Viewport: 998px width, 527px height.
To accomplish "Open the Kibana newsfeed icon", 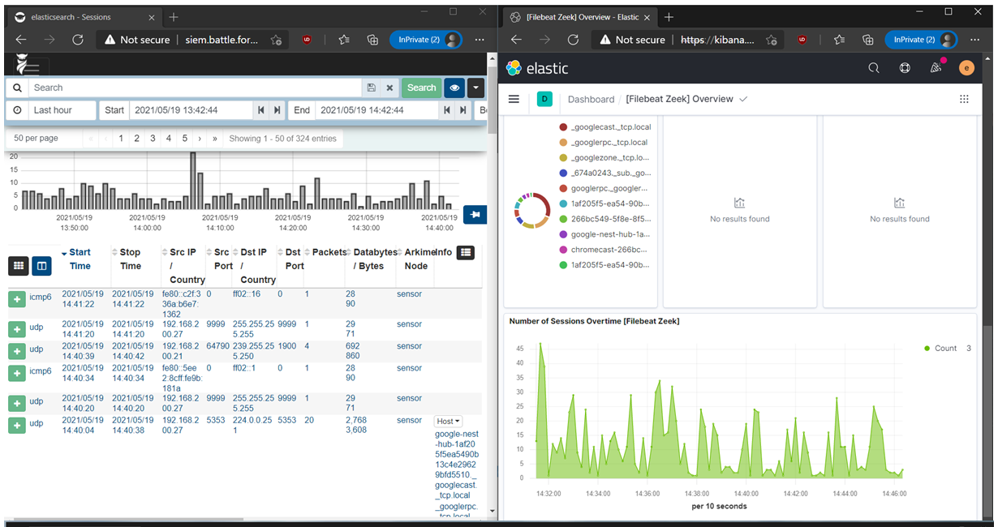I will click(x=936, y=68).
